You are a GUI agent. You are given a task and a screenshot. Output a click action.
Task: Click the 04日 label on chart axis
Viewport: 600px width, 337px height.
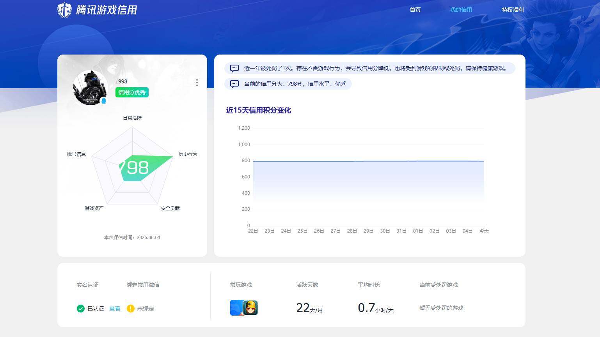tap(467, 231)
